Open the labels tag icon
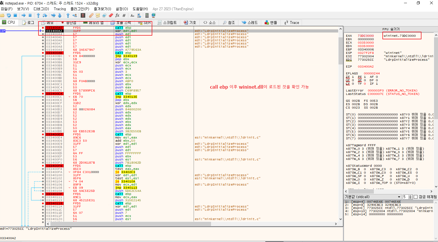The image size is (438, 242). 104,15
